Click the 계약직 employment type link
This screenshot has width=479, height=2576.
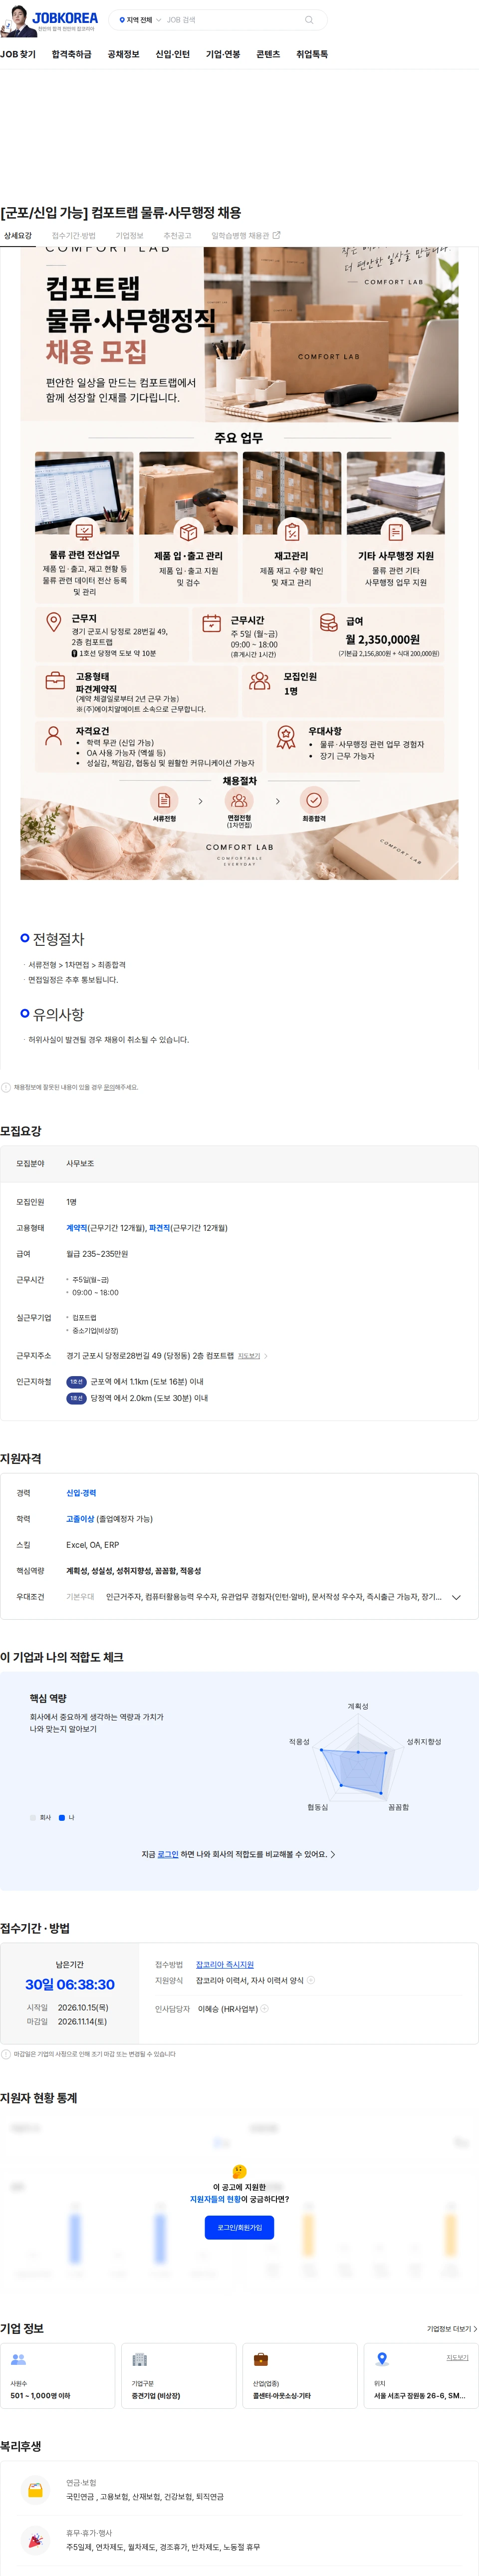click(x=76, y=1228)
